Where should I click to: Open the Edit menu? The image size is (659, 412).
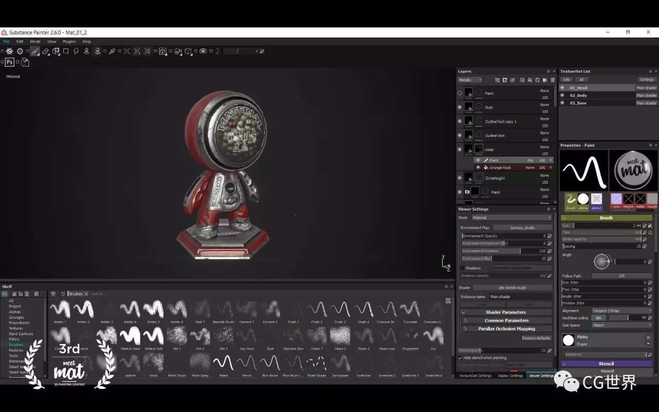[x=20, y=42]
